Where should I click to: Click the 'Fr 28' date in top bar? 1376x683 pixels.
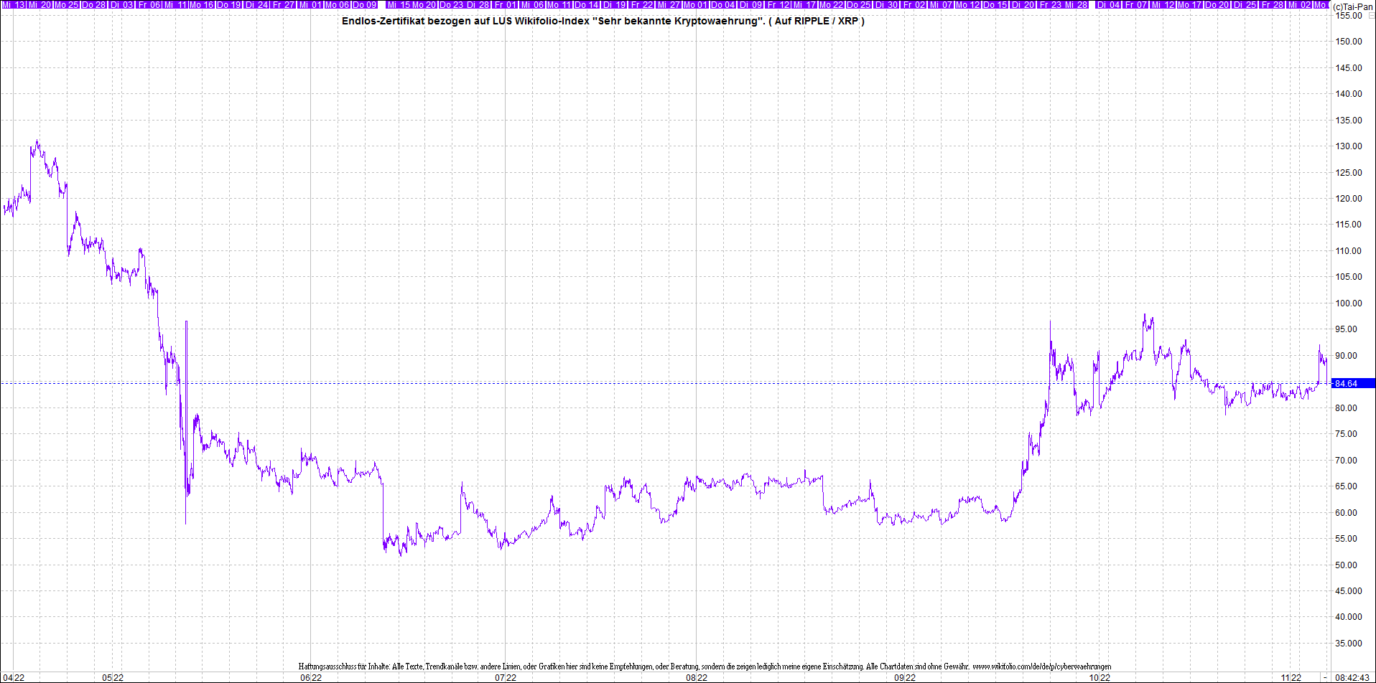tap(1273, 5)
